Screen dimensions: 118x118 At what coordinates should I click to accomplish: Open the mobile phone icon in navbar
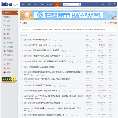tap(114, 4)
